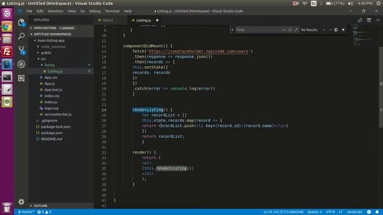Launch FileZilla from Ubuntu dock
Image resolution: width=383 pixels, height=215 pixels.
[7, 52]
